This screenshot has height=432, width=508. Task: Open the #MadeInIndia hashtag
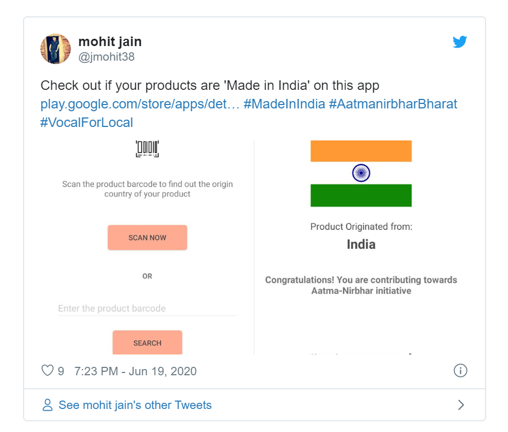[284, 104]
